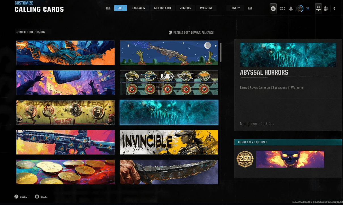Open the game grid launcher icon
This screenshot has height=205, width=343.
(282, 8)
